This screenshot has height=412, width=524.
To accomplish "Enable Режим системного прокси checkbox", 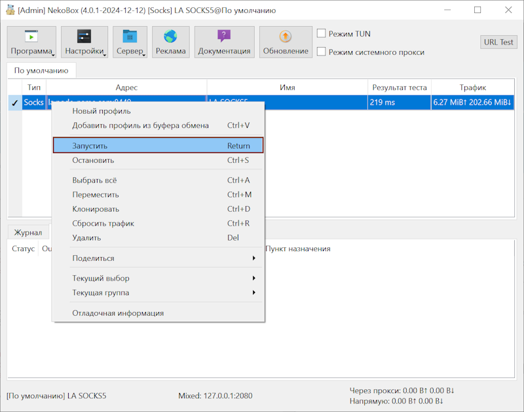I will 322,52.
